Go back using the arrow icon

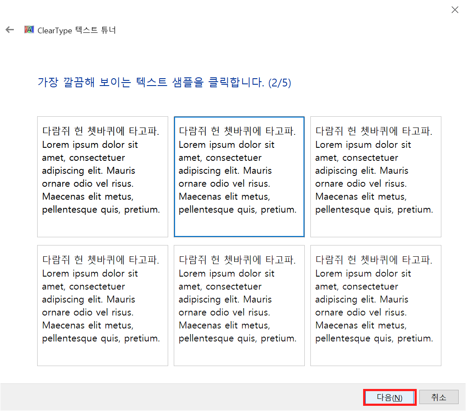[x=10, y=30]
